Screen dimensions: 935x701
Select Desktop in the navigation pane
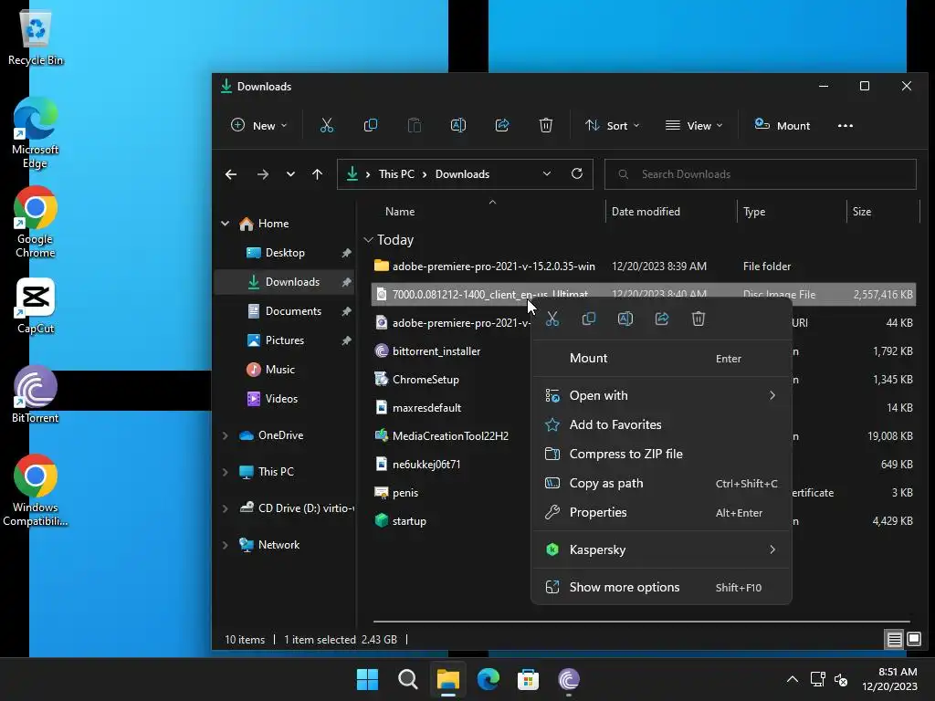285,253
